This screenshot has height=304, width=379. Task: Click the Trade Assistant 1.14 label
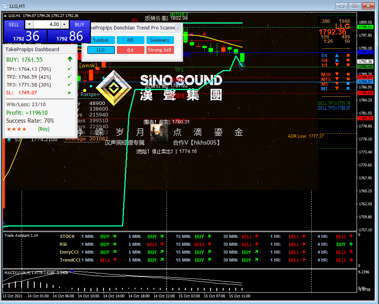(x=21, y=236)
